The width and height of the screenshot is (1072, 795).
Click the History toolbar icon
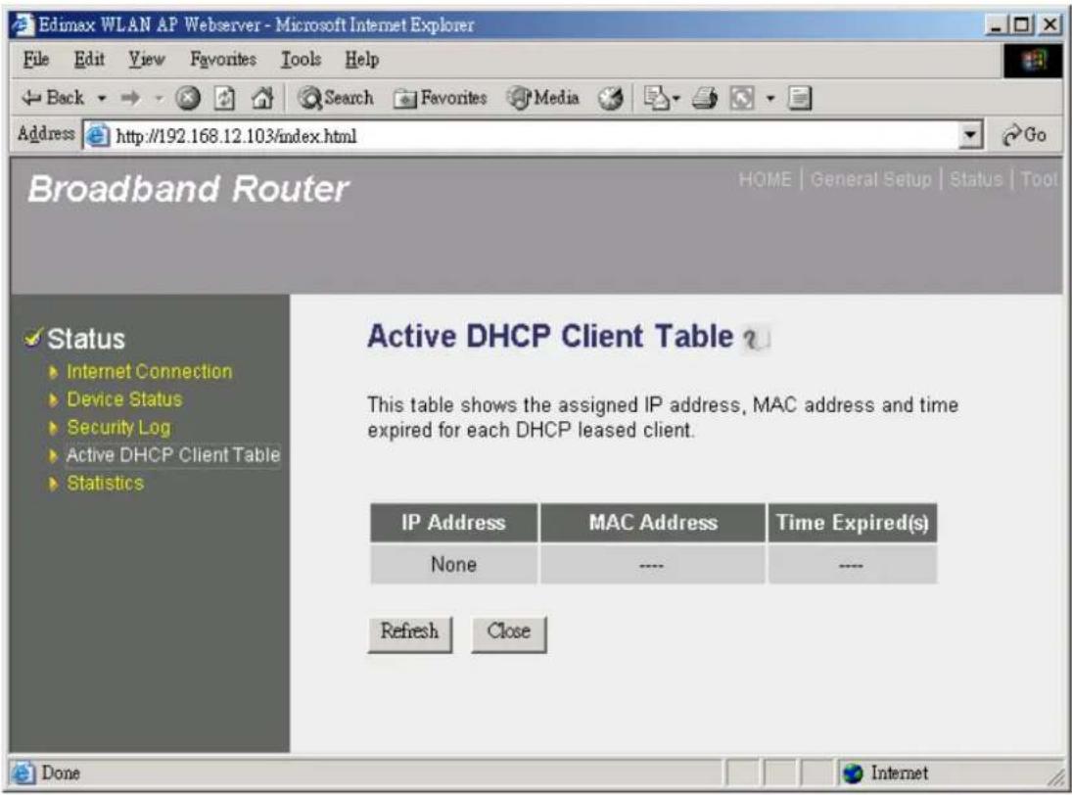pos(611,99)
